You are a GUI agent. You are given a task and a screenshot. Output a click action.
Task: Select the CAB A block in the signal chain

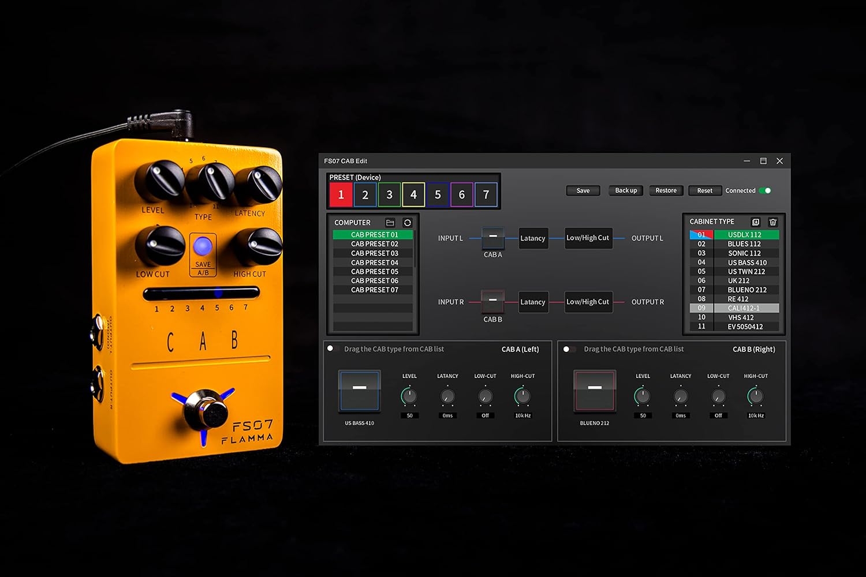coord(492,238)
